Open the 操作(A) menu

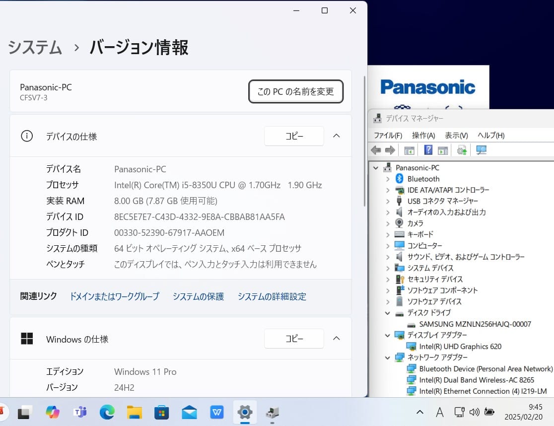[423, 135]
